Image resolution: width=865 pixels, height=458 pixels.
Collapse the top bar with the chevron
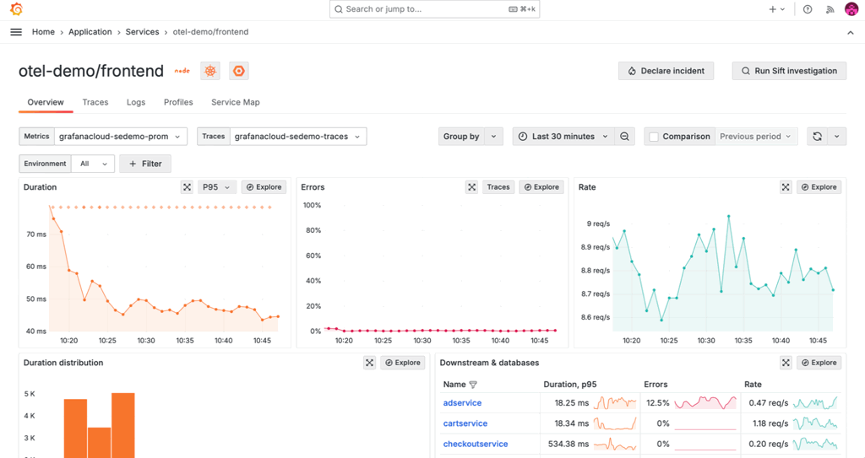coord(851,33)
